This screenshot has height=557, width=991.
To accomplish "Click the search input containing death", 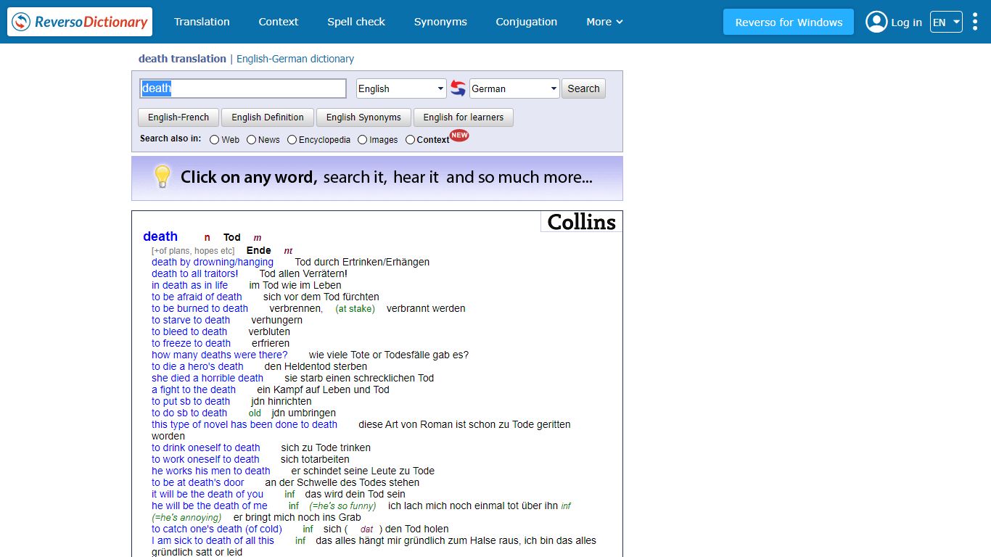I will [x=243, y=88].
